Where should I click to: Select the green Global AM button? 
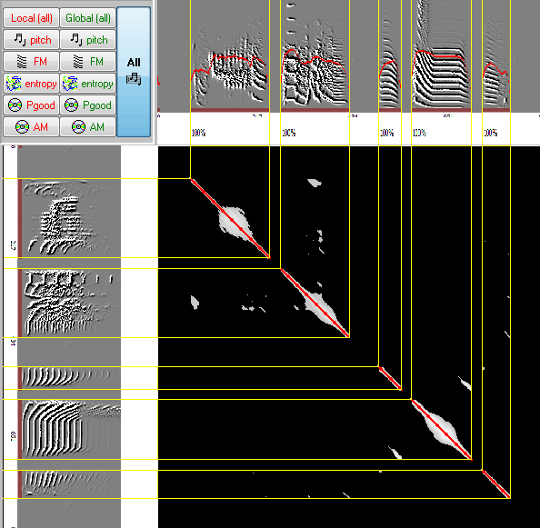[x=88, y=126]
